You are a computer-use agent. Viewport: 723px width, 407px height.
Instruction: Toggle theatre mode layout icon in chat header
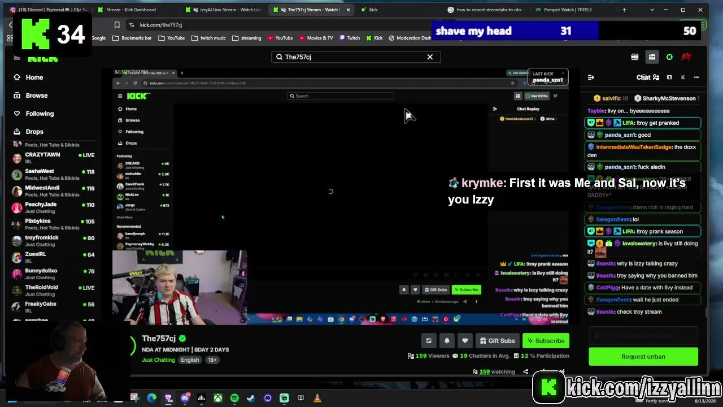point(669,77)
